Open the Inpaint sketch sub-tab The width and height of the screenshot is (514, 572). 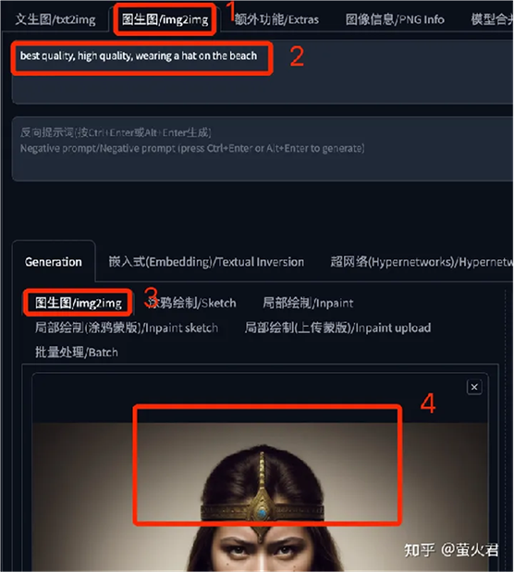pyautogui.click(x=127, y=328)
